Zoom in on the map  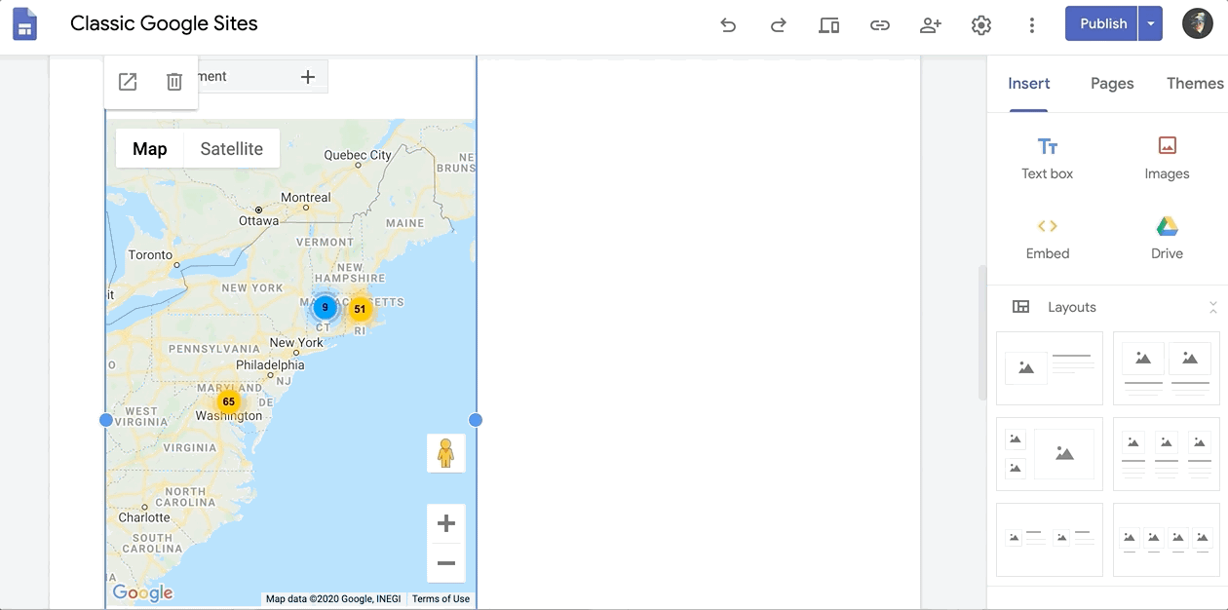pyautogui.click(x=446, y=523)
